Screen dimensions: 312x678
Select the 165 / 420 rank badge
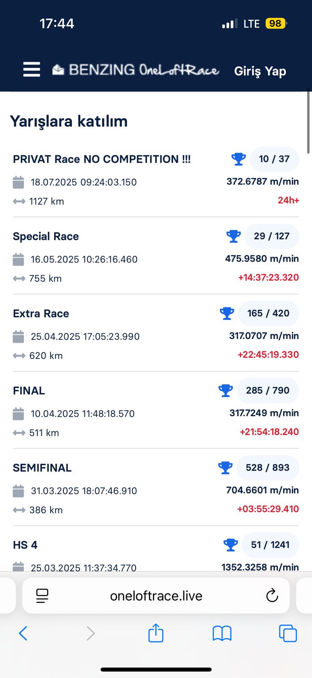tap(268, 314)
